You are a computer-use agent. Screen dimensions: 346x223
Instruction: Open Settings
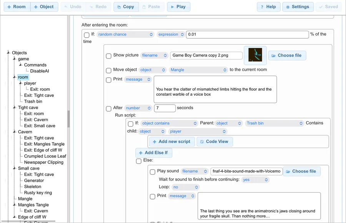click(x=298, y=7)
